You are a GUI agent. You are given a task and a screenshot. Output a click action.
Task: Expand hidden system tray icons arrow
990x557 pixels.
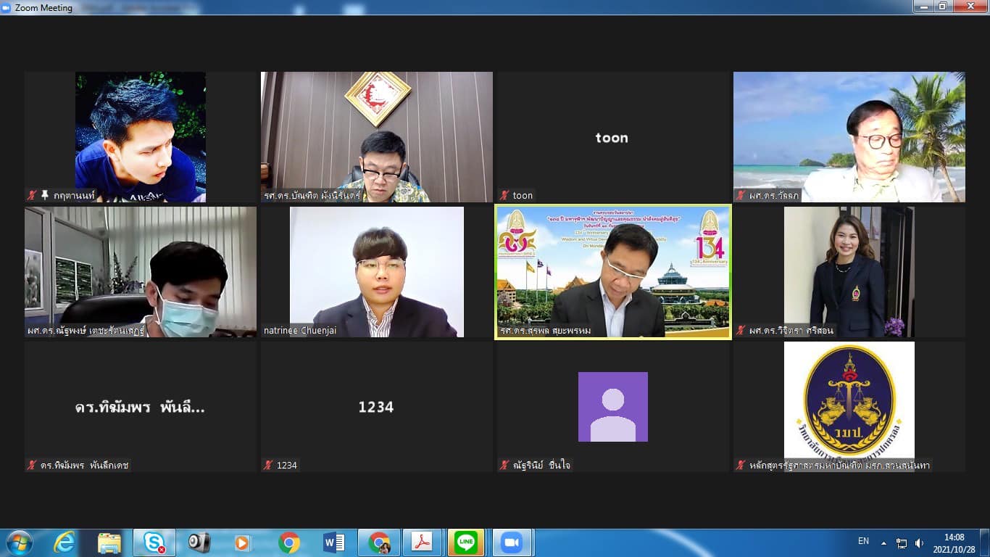pyautogui.click(x=883, y=542)
